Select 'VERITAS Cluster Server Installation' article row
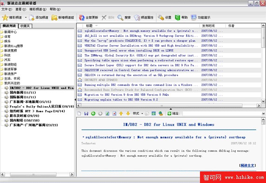The width and height of the screenshot is (266, 183). (169, 45)
